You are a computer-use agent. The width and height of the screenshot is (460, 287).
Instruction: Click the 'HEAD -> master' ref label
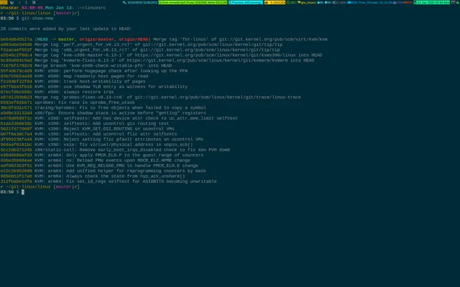click(x=55, y=39)
